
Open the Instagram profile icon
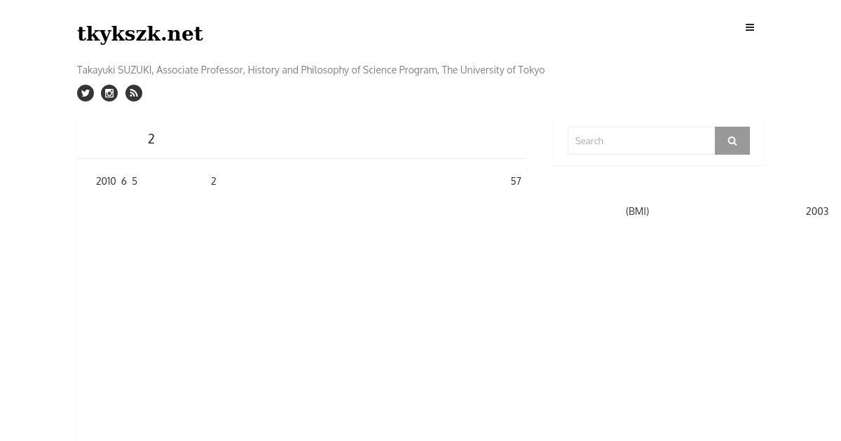109,93
